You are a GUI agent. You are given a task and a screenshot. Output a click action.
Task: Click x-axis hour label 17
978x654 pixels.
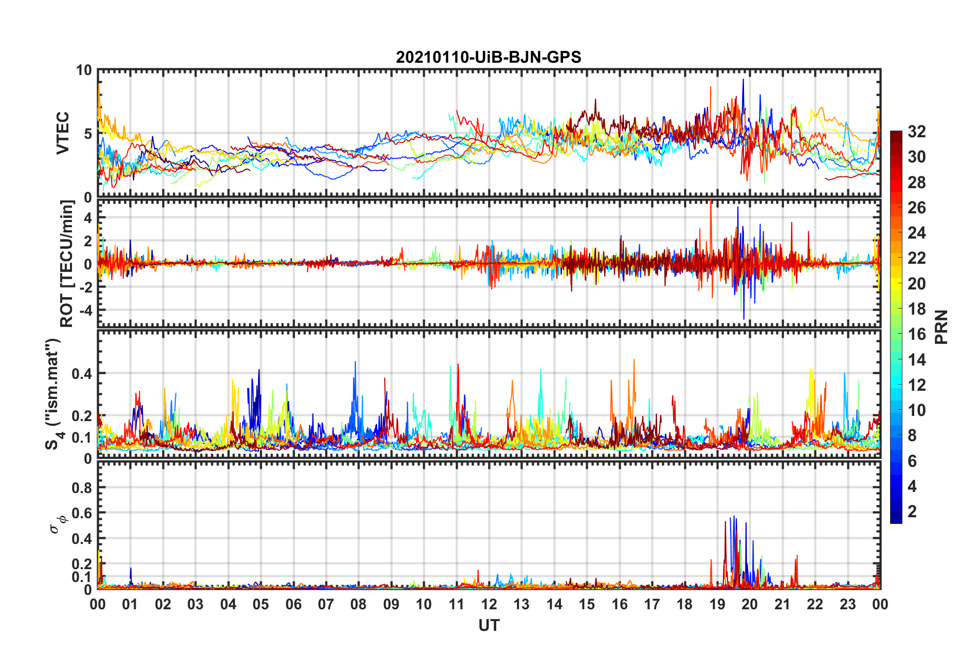[x=652, y=604]
